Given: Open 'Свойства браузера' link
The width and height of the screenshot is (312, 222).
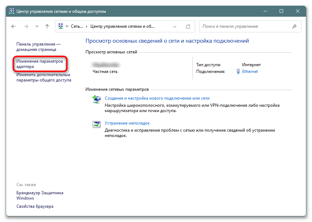Looking at the screenshot, I should click(35, 206).
